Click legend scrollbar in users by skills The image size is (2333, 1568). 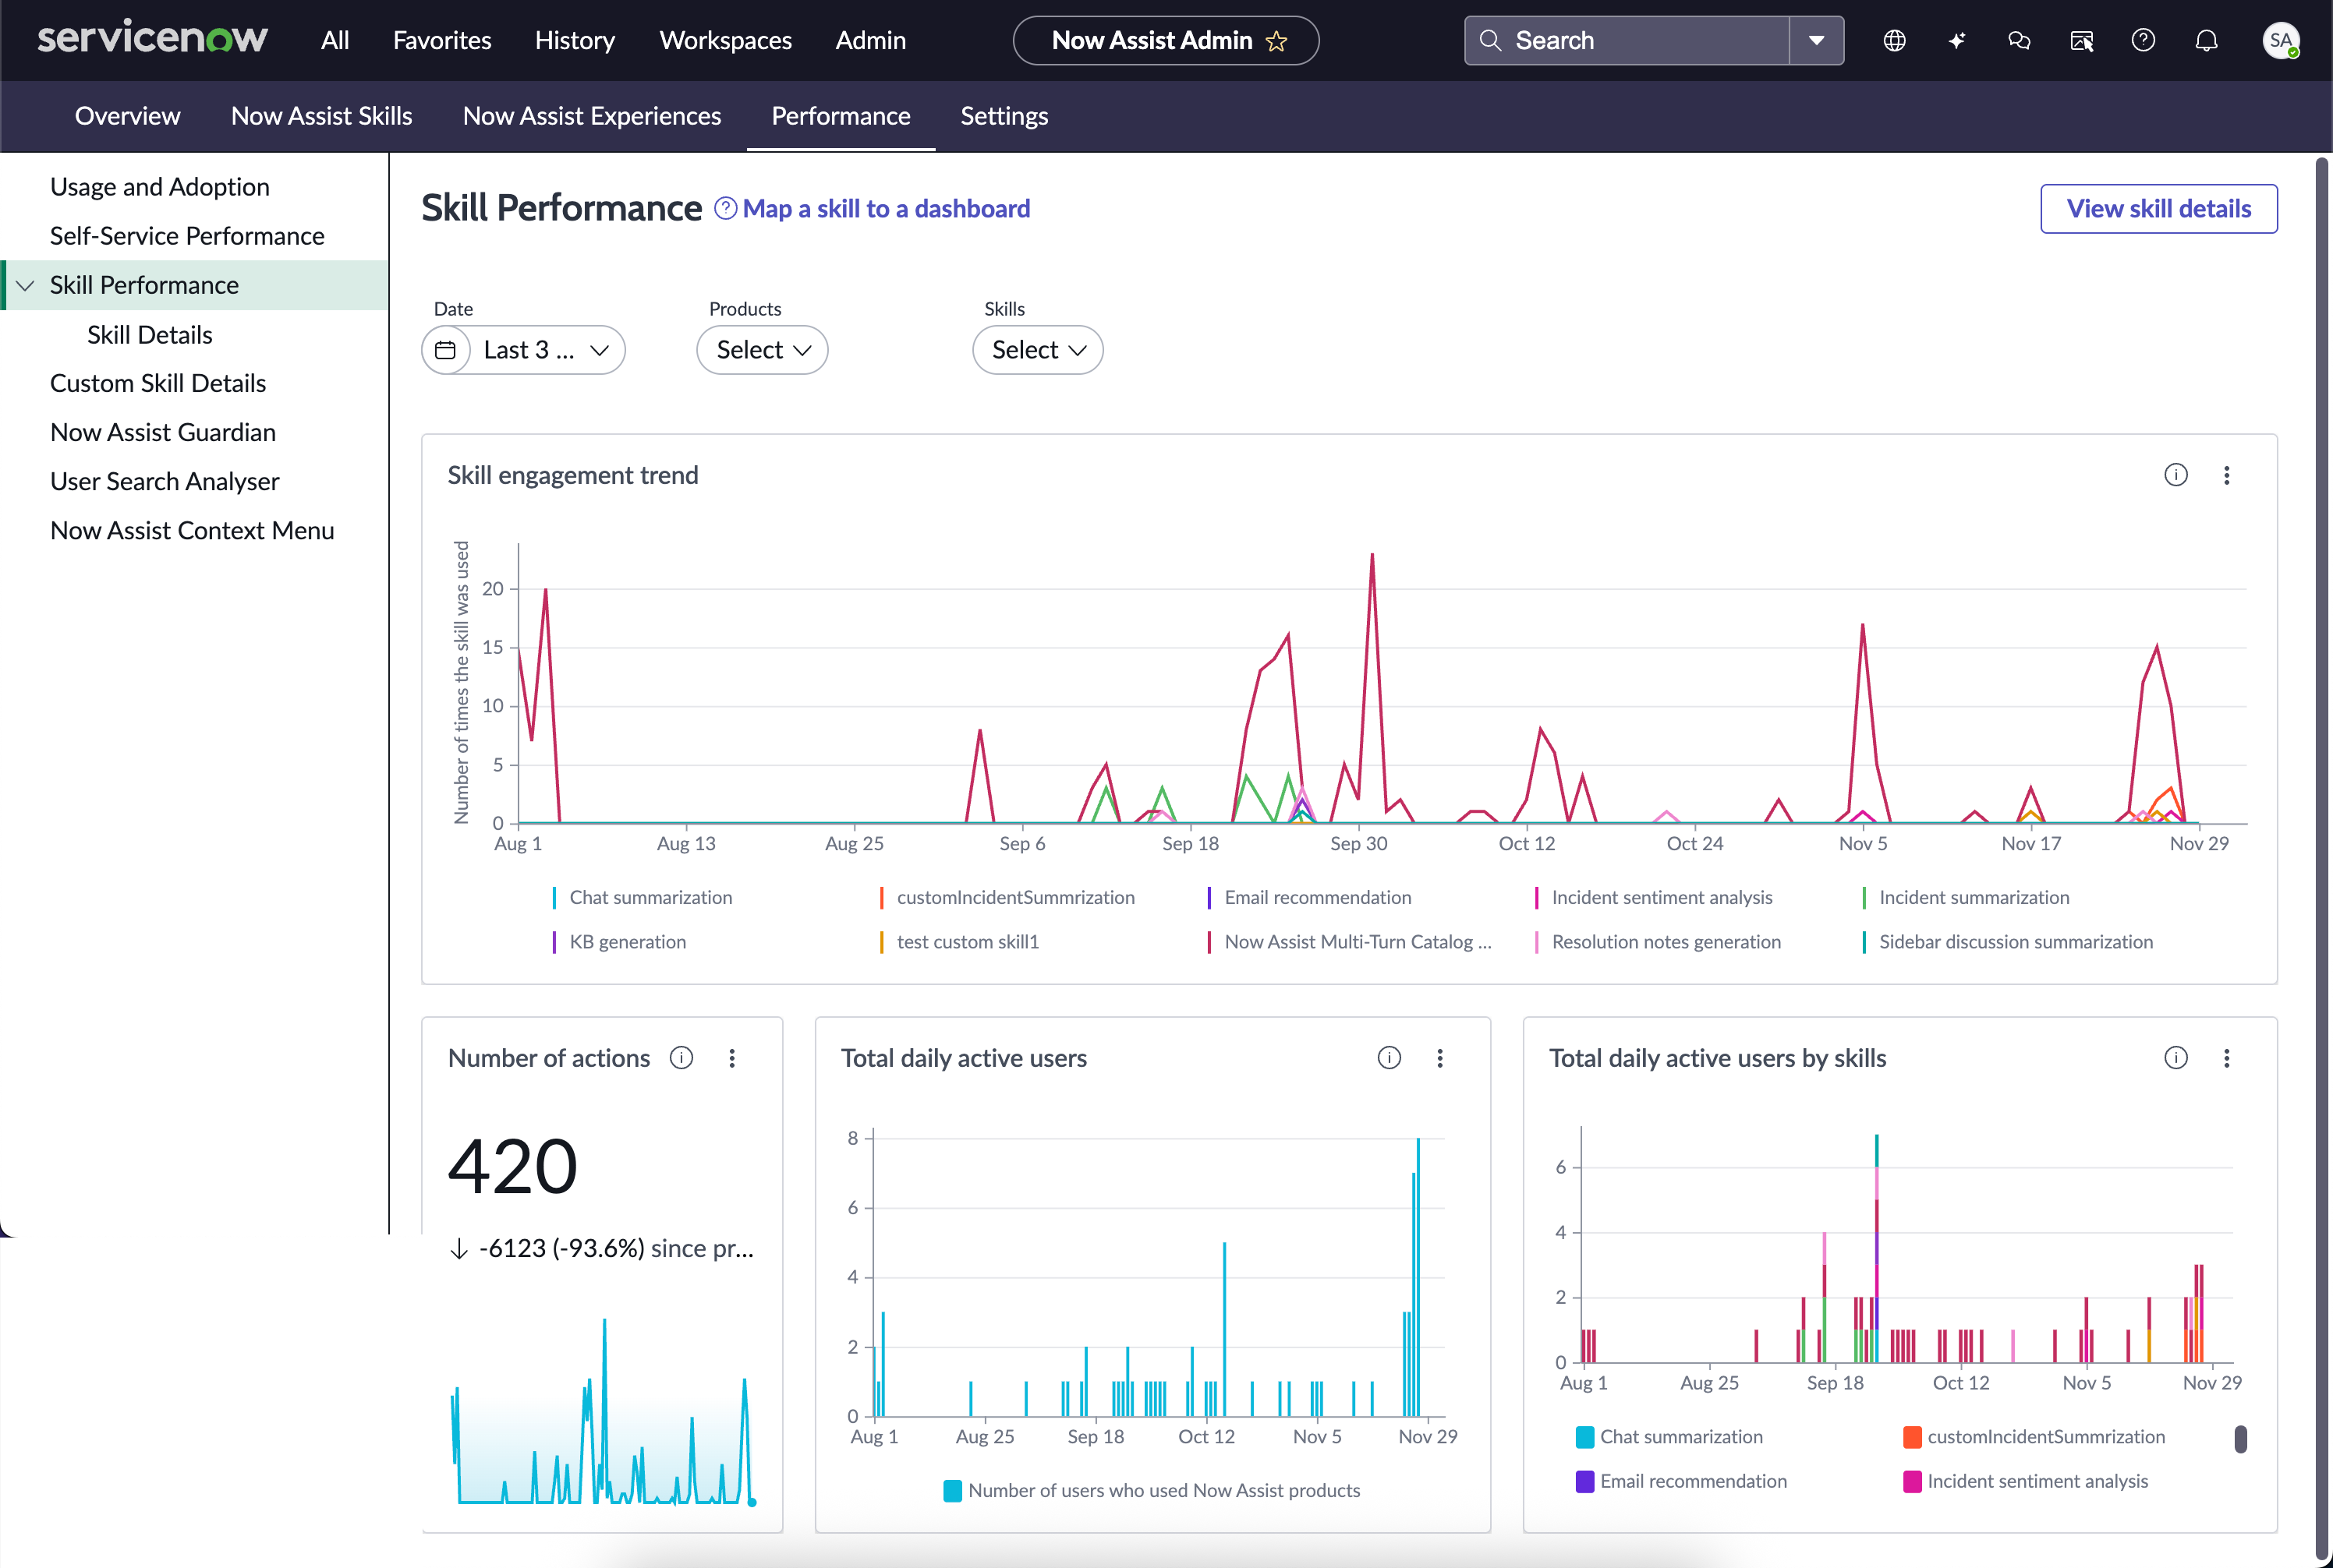tap(2241, 1439)
